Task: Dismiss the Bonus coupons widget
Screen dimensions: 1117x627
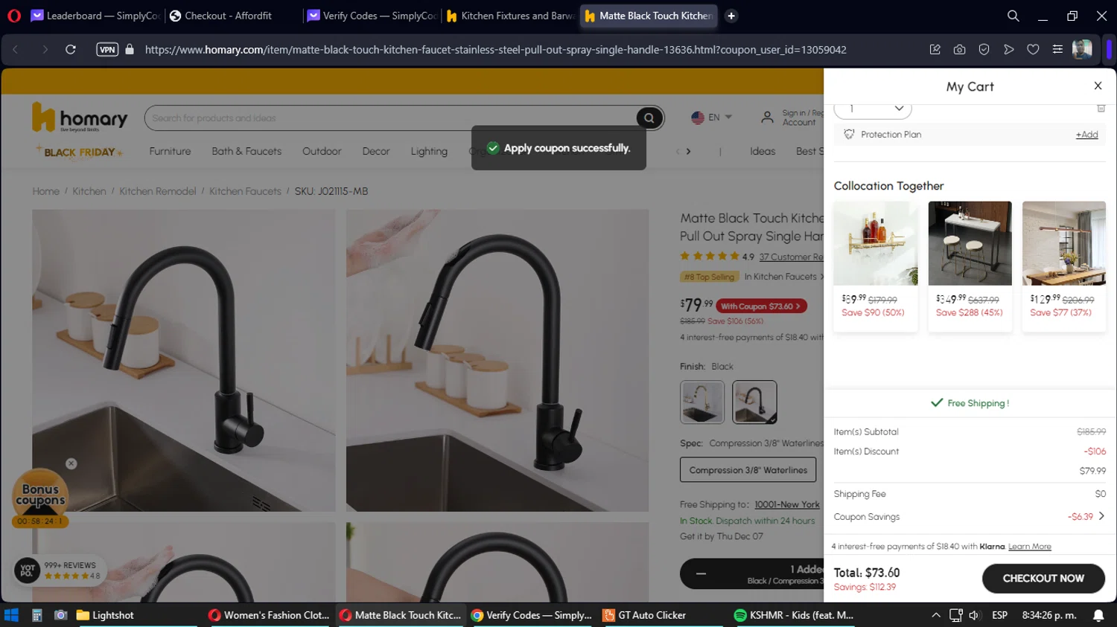Action: coord(71,463)
